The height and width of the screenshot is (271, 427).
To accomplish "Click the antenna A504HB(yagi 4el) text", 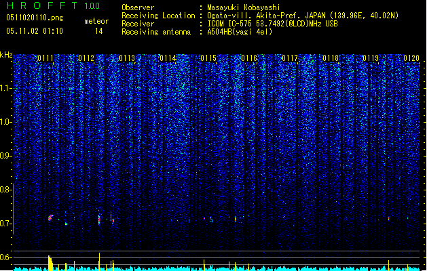I will pos(240,32).
